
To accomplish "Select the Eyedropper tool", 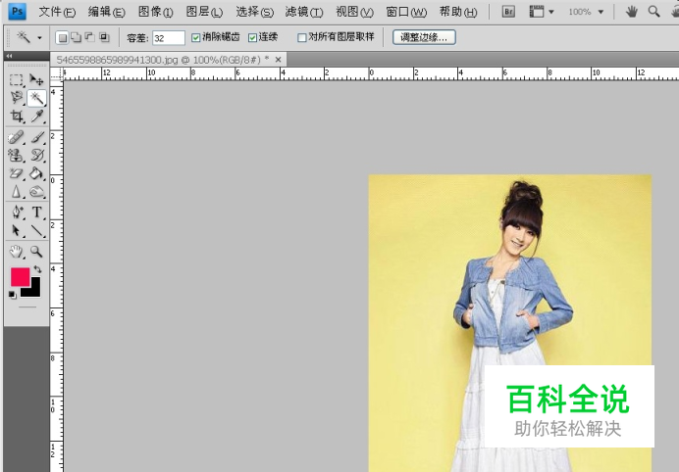I will click(37, 116).
